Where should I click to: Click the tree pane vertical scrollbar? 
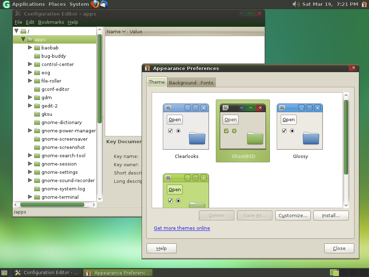(x=99, y=79)
